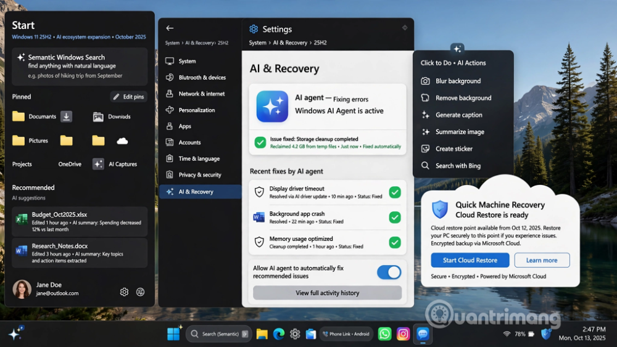Choose Remove background AI action
This screenshot has width=617, height=347.
click(463, 98)
